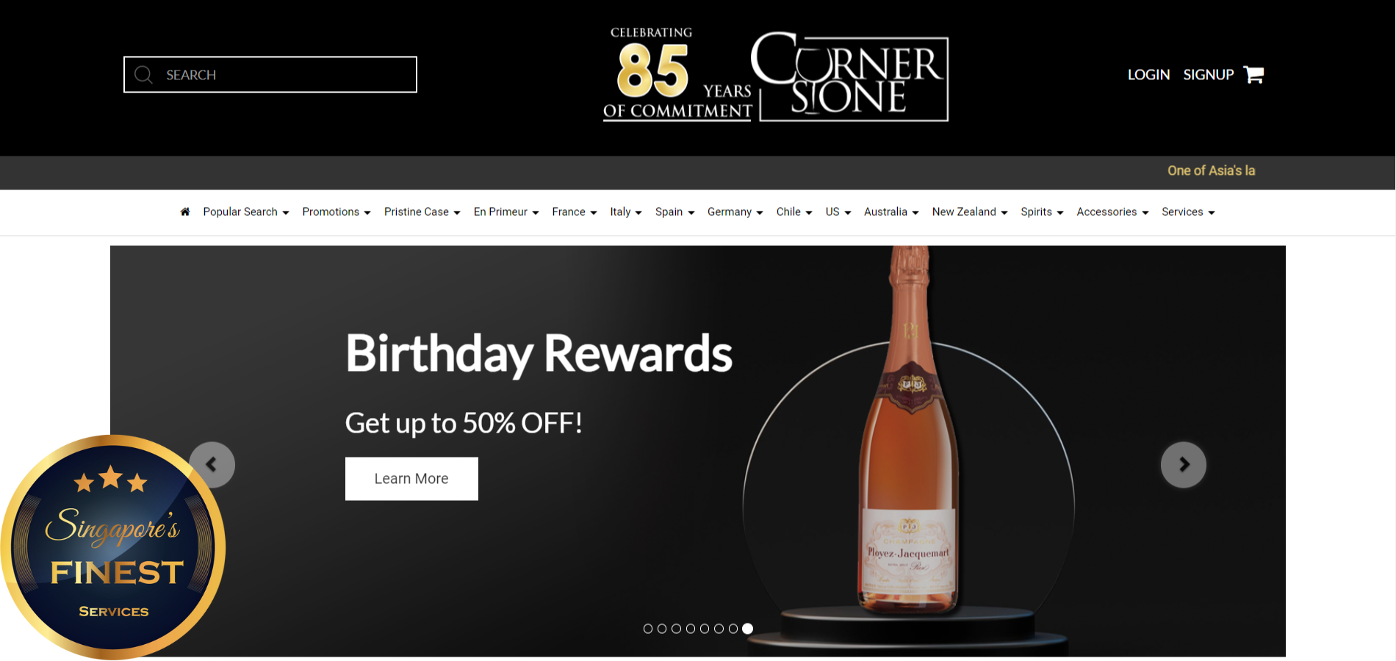Focus the SEARCH input field

tap(270, 75)
